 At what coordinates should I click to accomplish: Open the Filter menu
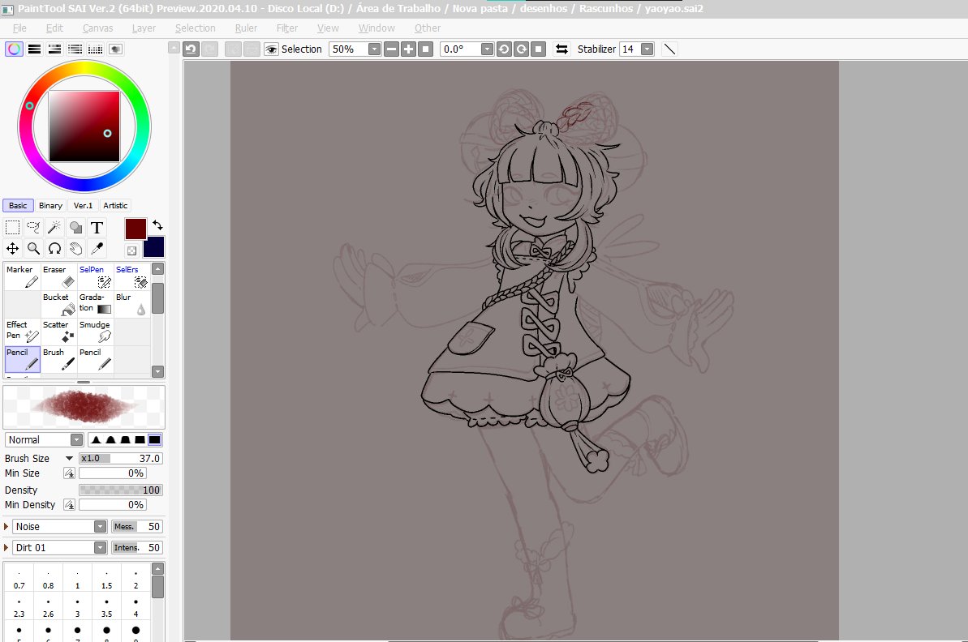(287, 28)
